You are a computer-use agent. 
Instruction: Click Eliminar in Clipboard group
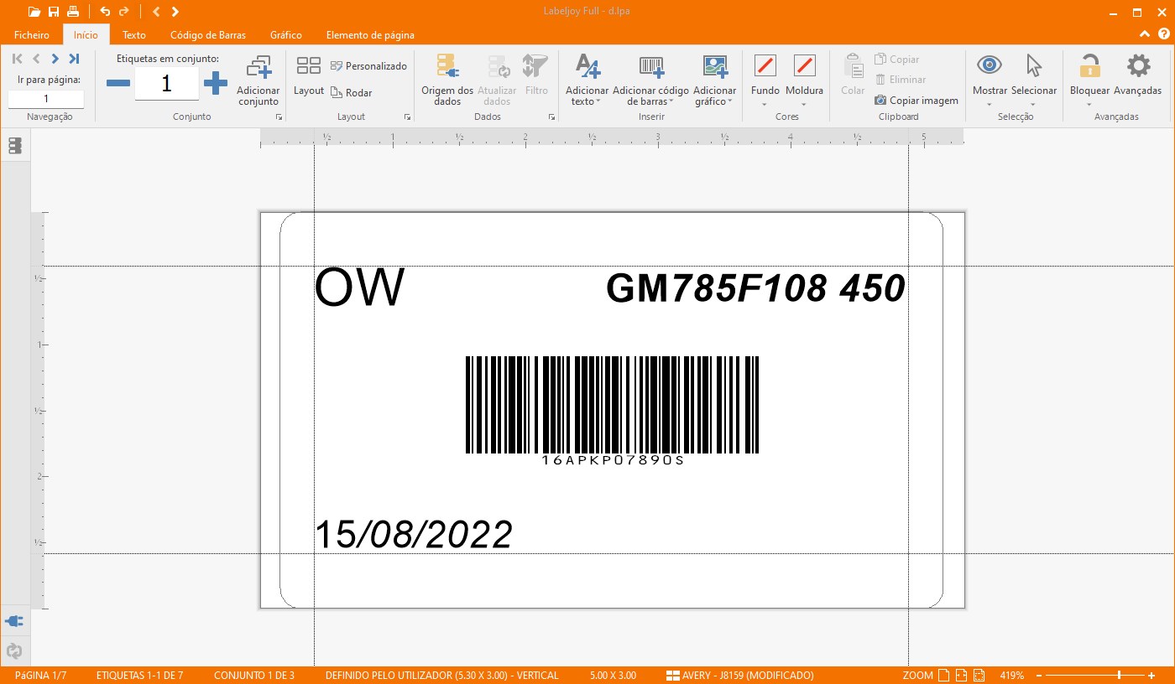coord(901,80)
